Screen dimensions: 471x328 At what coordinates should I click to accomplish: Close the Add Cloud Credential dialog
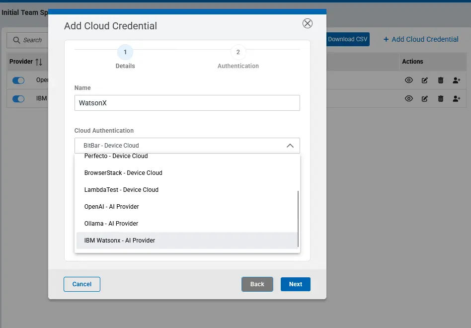point(307,23)
